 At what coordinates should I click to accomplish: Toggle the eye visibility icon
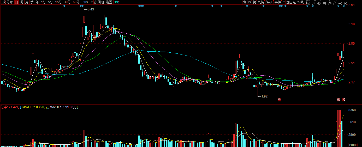pos(319,3)
